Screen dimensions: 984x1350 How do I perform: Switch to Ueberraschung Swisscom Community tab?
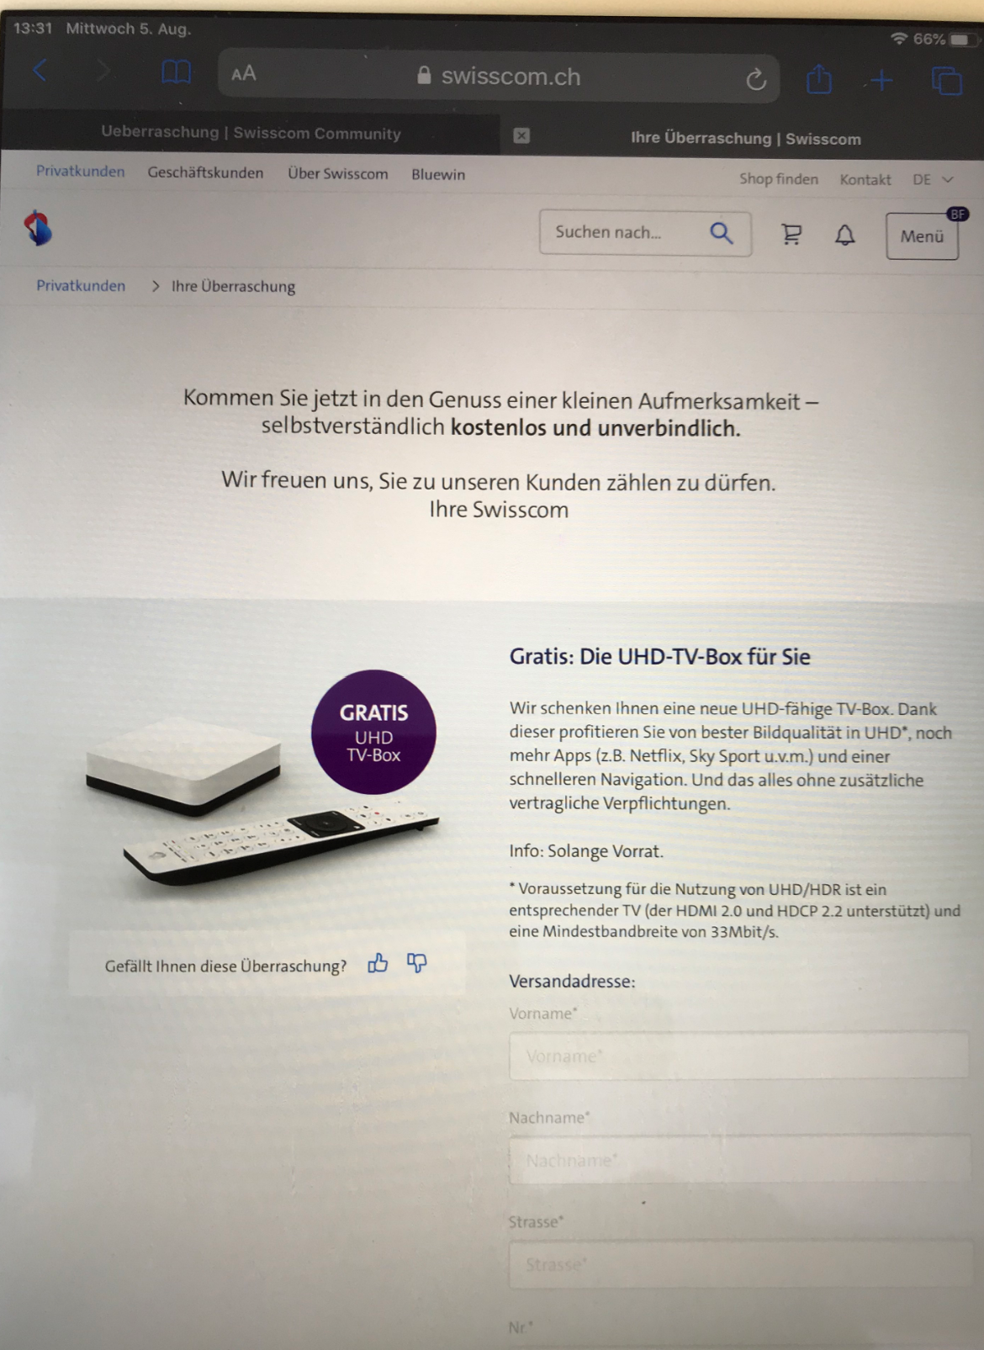tap(251, 133)
